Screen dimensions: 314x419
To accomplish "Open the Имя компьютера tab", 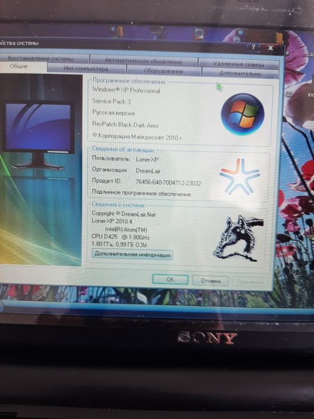I will point(86,69).
